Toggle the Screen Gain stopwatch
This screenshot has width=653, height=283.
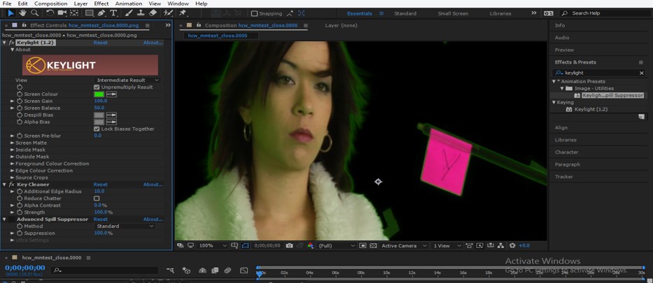click(20, 101)
